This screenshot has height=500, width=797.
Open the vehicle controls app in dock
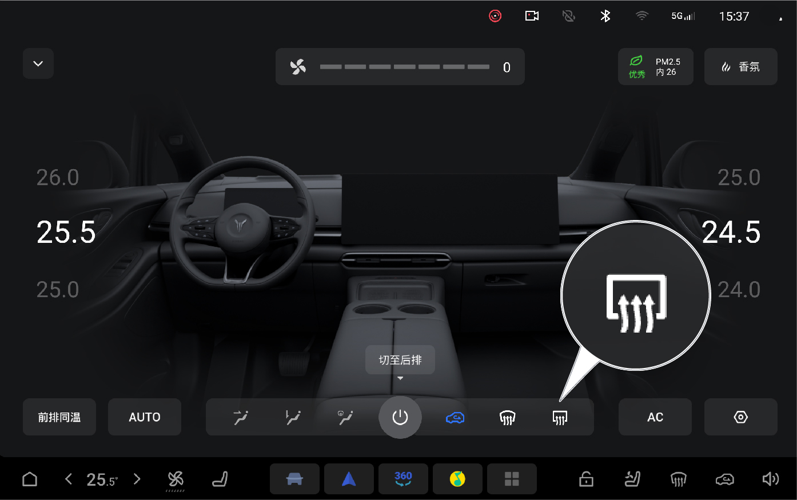pyautogui.click(x=294, y=479)
